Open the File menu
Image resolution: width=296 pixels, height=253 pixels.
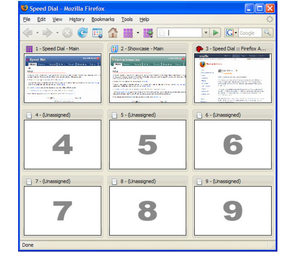coord(27,19)
